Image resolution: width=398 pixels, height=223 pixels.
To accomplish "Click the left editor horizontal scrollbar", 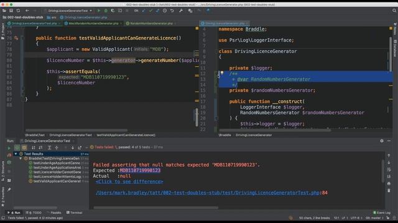I will click(x=76, y=131).
